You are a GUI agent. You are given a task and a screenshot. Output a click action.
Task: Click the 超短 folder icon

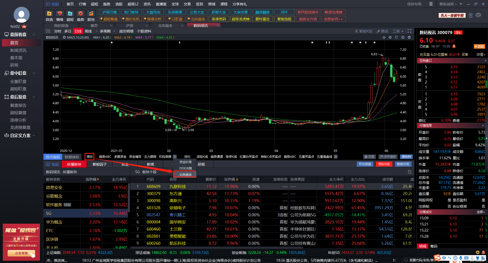(x=70, y=13)
